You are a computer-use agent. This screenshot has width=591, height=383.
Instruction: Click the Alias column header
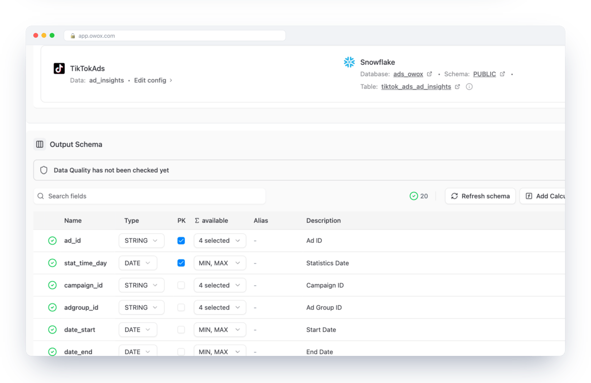tap(261, 221)
